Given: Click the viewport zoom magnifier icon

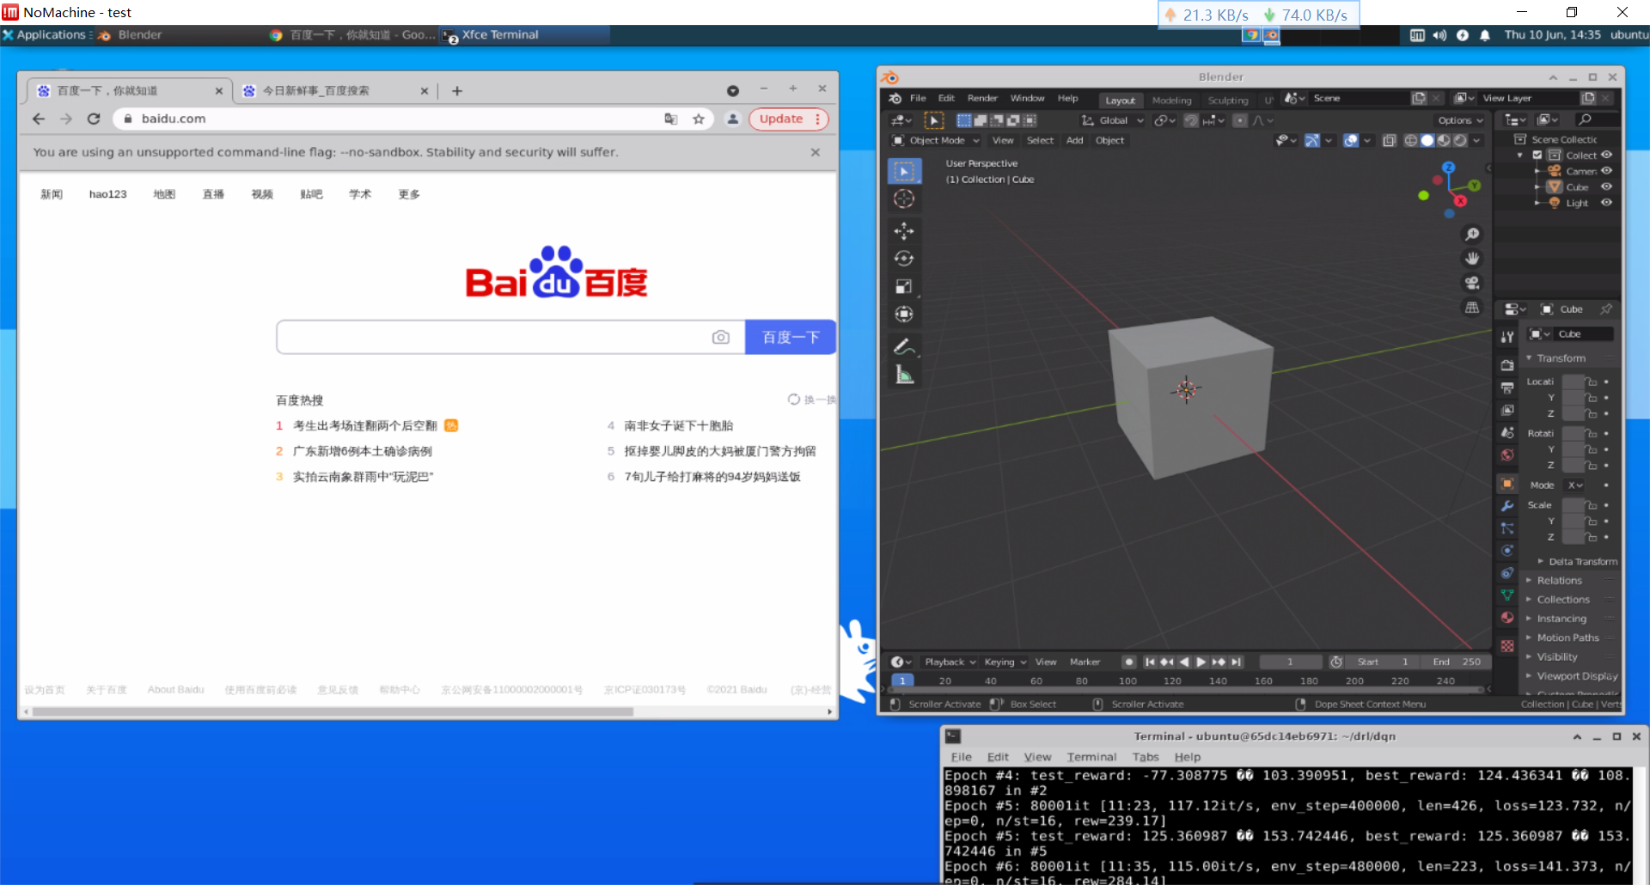Looking at the screenshot, I should pyautogui.click(x=1472, y=235).
